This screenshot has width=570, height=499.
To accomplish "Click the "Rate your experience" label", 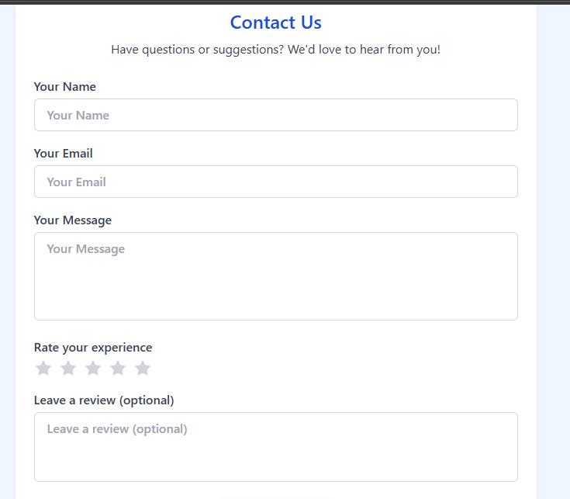I will click(x=93, y=348).
